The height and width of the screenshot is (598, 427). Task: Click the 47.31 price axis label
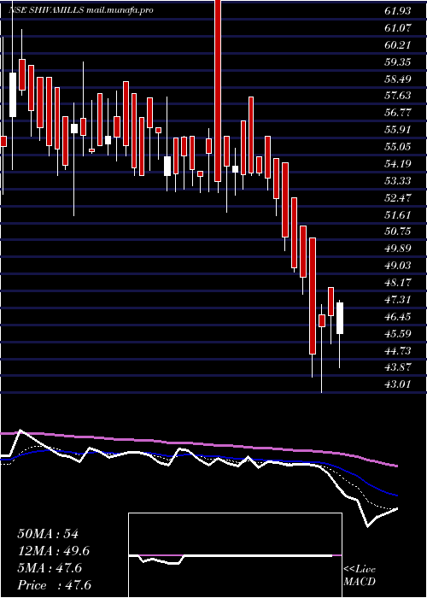click(x=398, y=300)
